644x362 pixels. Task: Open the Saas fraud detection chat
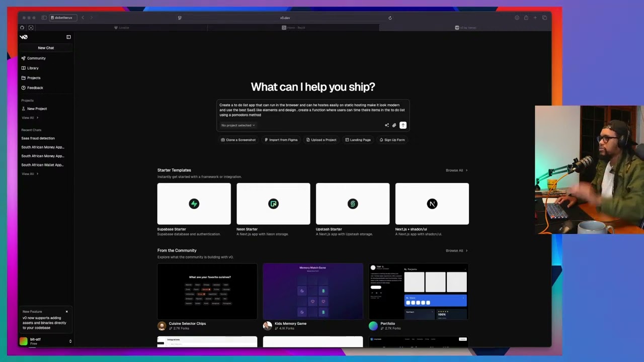click(38, 138)
